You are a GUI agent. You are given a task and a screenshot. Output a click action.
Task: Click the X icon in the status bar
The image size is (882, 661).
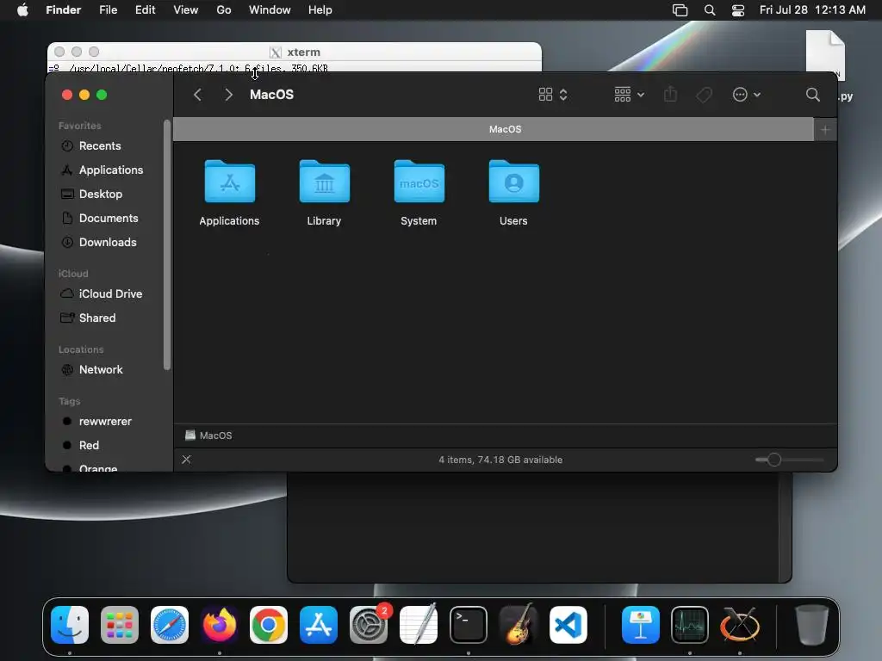coord(186,460)
